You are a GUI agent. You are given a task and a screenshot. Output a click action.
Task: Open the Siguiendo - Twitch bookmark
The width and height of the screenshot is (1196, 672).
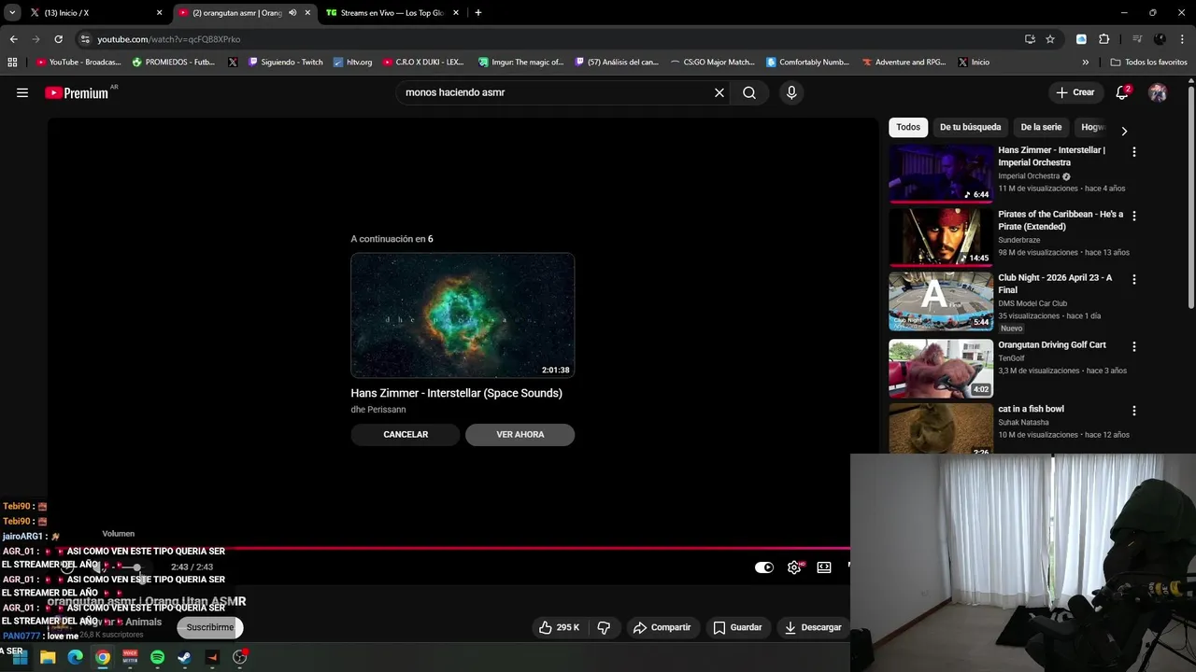286,62
